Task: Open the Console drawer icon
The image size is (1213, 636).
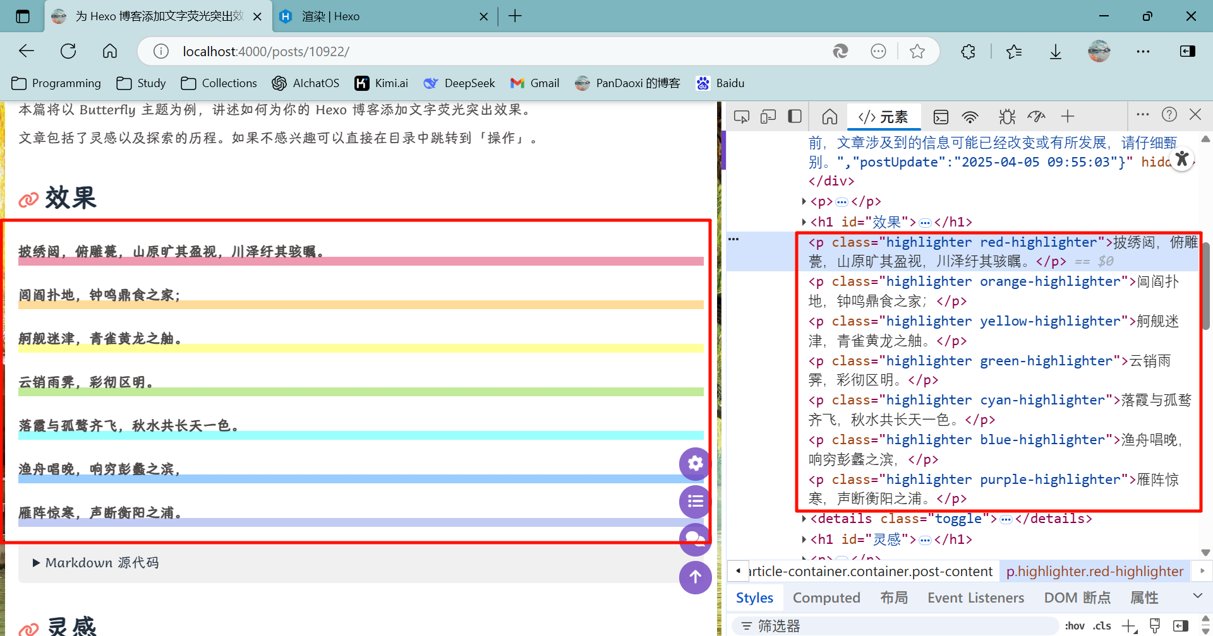Action: [x=941, y=117]
